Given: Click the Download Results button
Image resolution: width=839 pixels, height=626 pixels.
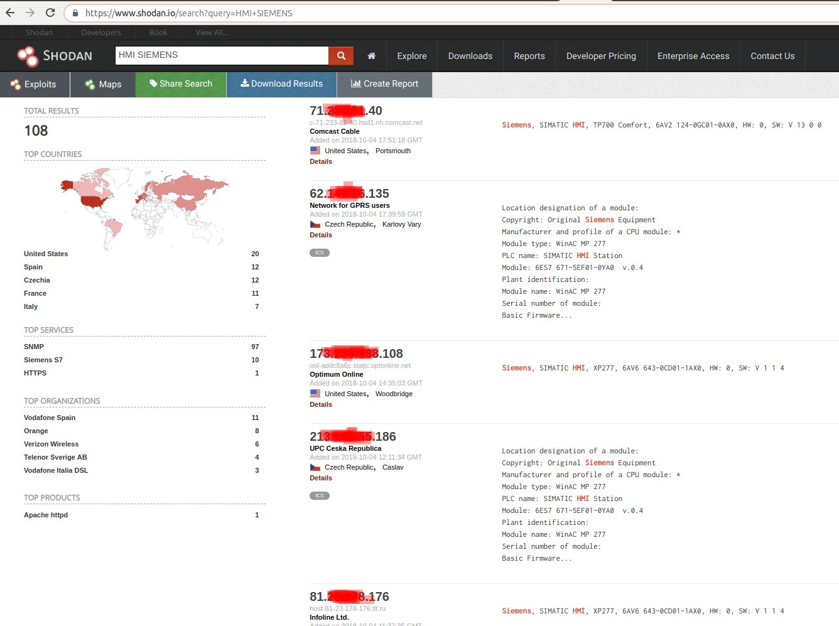Looking at the screenshot, I should [x=281, y=84].
